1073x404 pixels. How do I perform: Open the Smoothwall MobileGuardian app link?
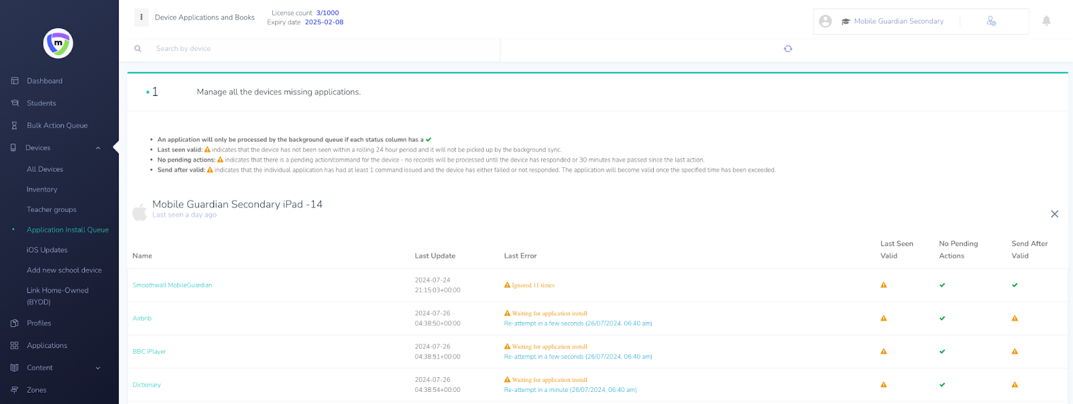point(172,285)
